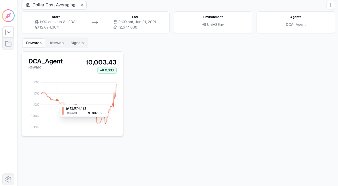Click the DCA_Agent entry in the Agents card

(x=296, y=25)
